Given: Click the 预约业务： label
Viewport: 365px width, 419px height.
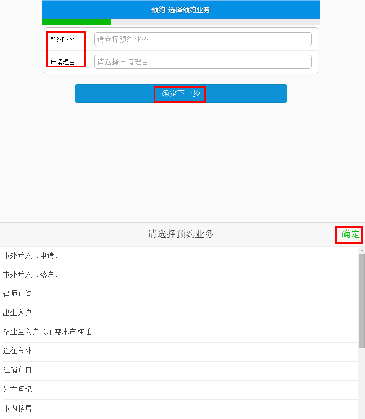Looking at the screenshot, I should [64, 40].
